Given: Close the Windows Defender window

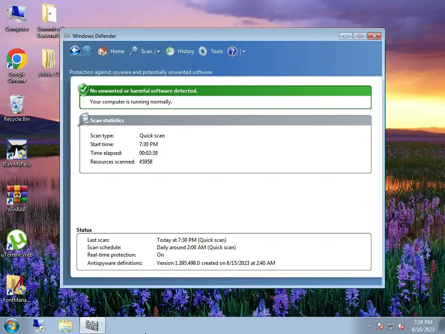Looking at the screenshot, I should (374, 36).
